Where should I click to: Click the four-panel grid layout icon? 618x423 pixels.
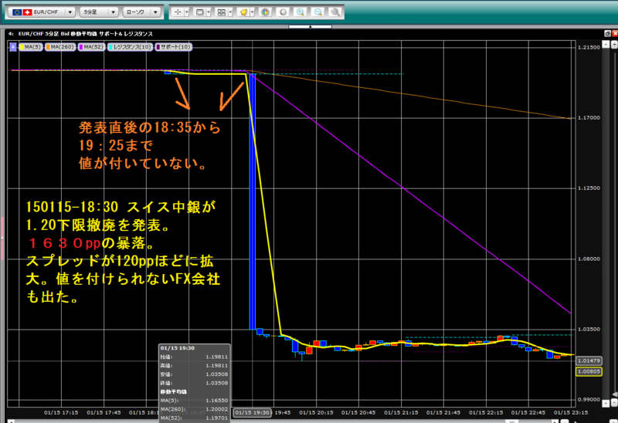click(x=222, y=12)
